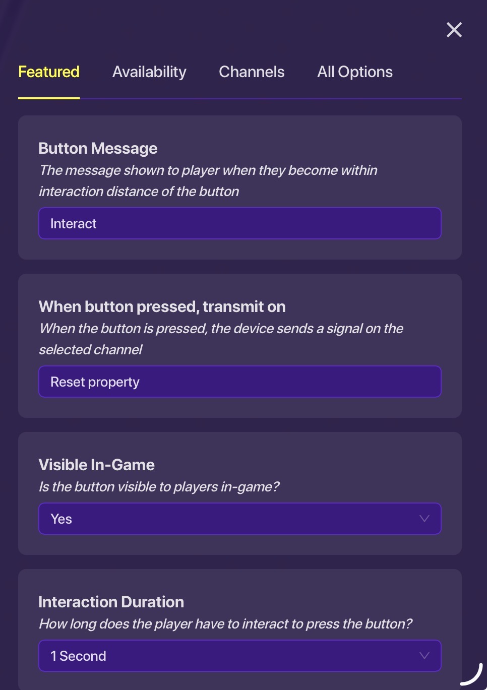Click the Button Message description text

click(x=208, y=181)
